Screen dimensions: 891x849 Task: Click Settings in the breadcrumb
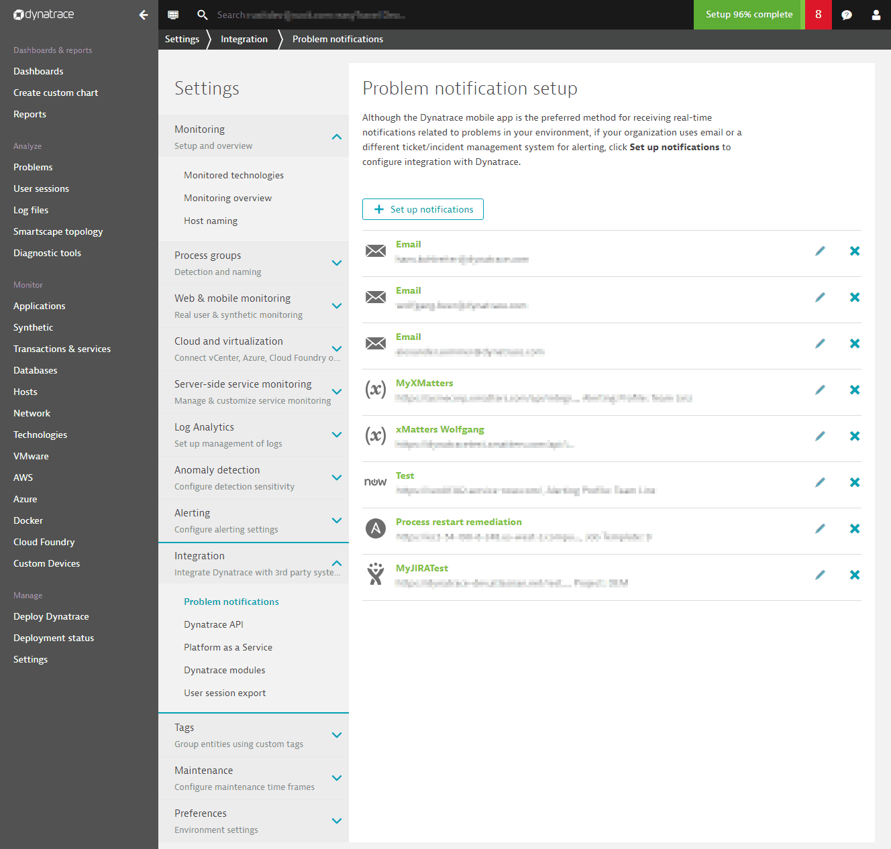click(x=182, y=39)
